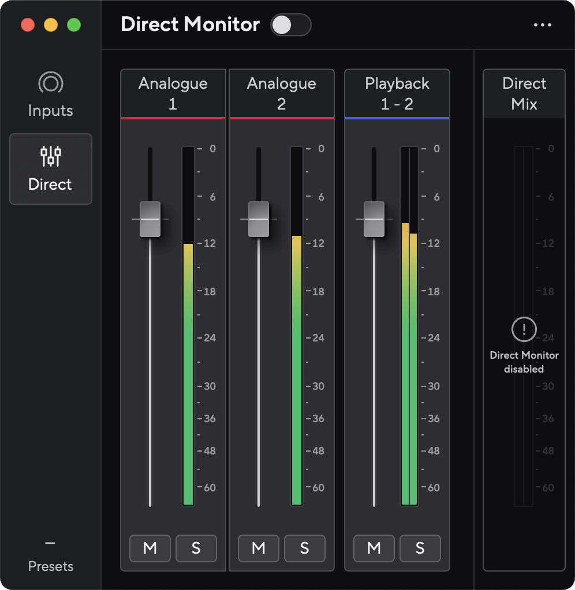Solo the Analogue 1 channel
Image resolution: width=575 pixels, height=590 pixels.
coord(196,548)
